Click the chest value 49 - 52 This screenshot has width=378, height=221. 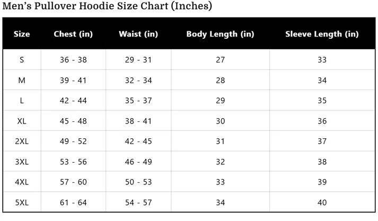coord(73,142)
